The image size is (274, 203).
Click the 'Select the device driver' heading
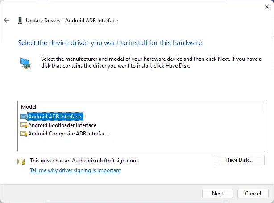pyautogui.click(x=110, y=43)
